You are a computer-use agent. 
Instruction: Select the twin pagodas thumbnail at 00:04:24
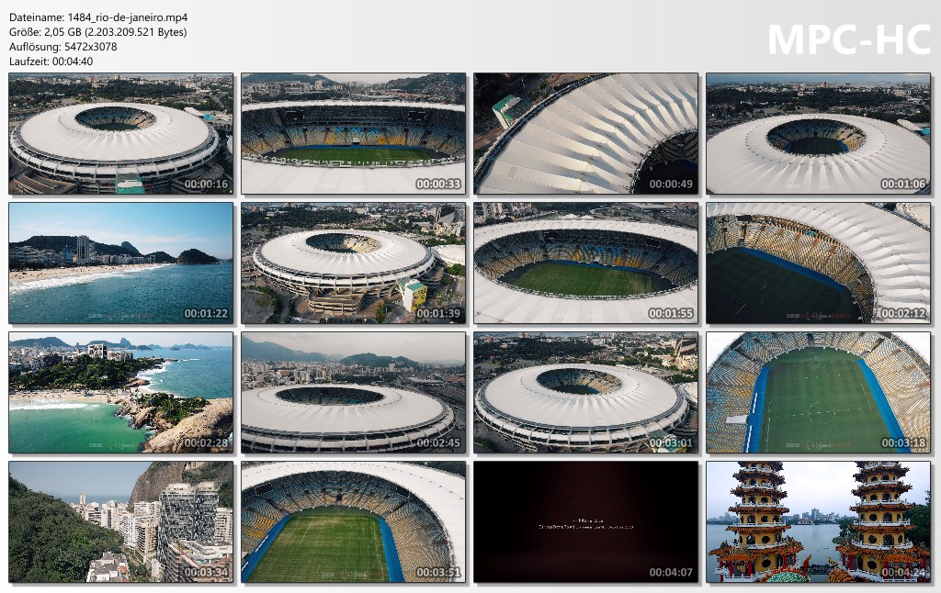pyautogui.click(x=818, y=521)
